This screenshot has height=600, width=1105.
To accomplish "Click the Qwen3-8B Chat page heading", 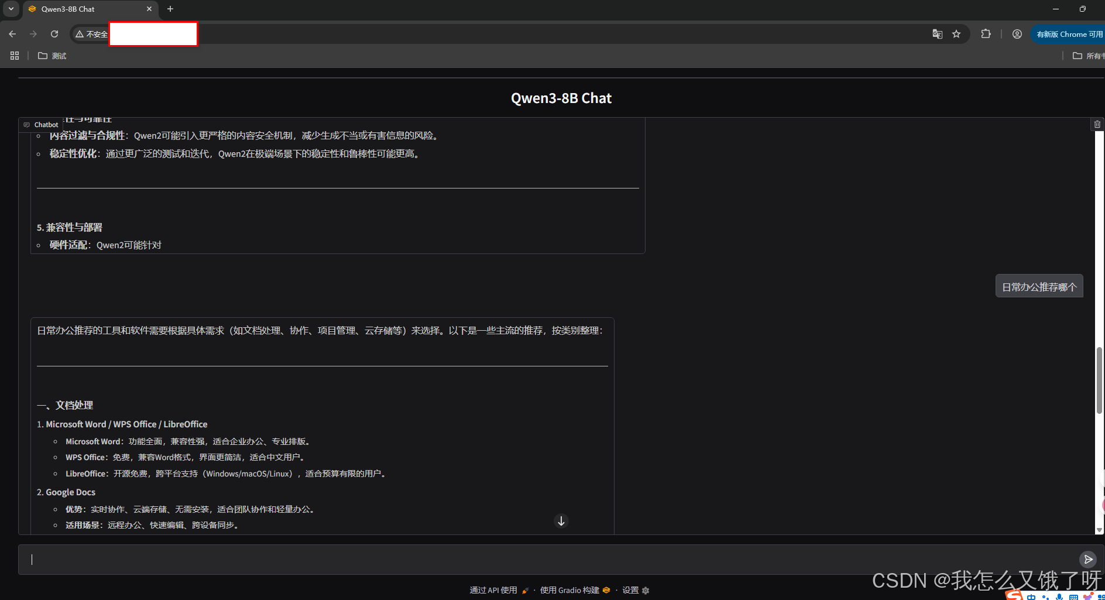I will click(561, 98).
